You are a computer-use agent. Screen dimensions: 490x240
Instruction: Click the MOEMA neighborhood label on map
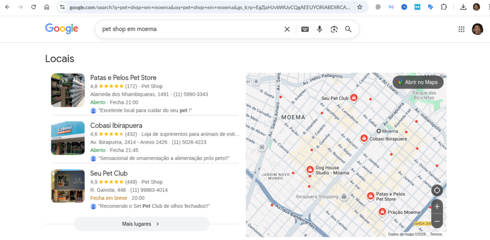point(293,117)
